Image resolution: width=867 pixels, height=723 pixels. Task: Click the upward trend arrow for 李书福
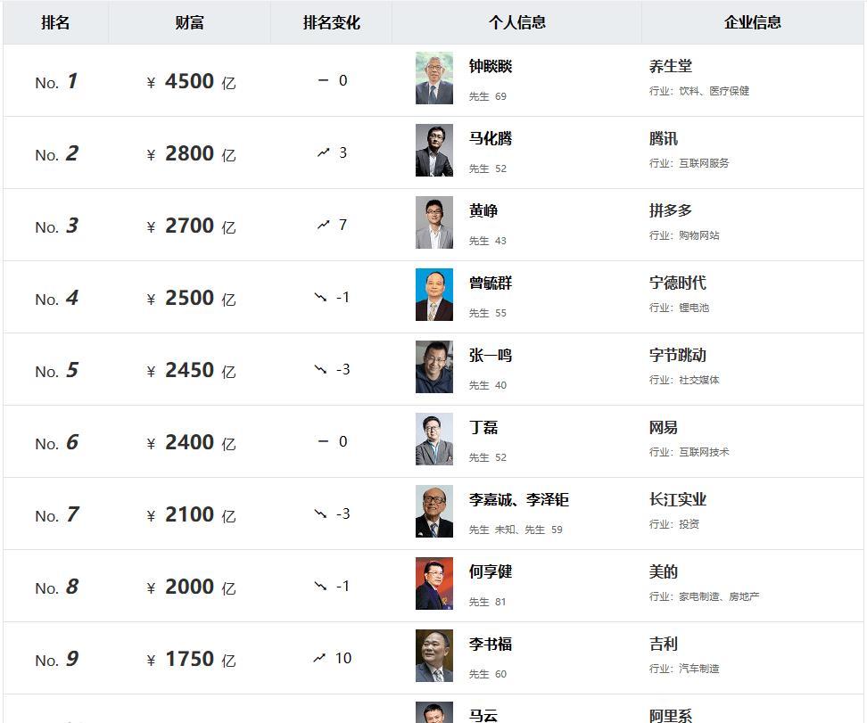coord(319,658)
